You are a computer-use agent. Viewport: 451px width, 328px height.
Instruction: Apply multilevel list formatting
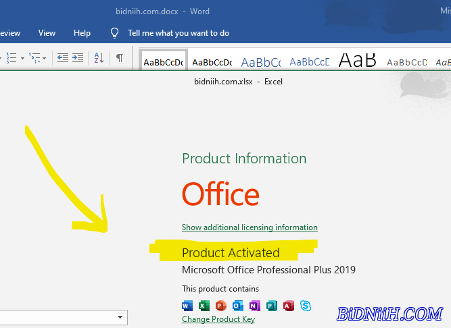tap(34, 58)
